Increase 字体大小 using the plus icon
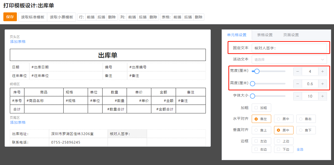 (322, 96)
